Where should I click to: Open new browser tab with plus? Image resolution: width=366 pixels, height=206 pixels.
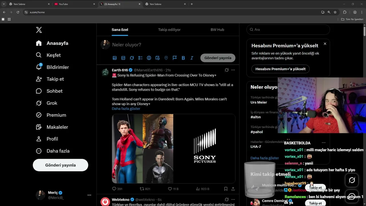[x=192, y=4]
